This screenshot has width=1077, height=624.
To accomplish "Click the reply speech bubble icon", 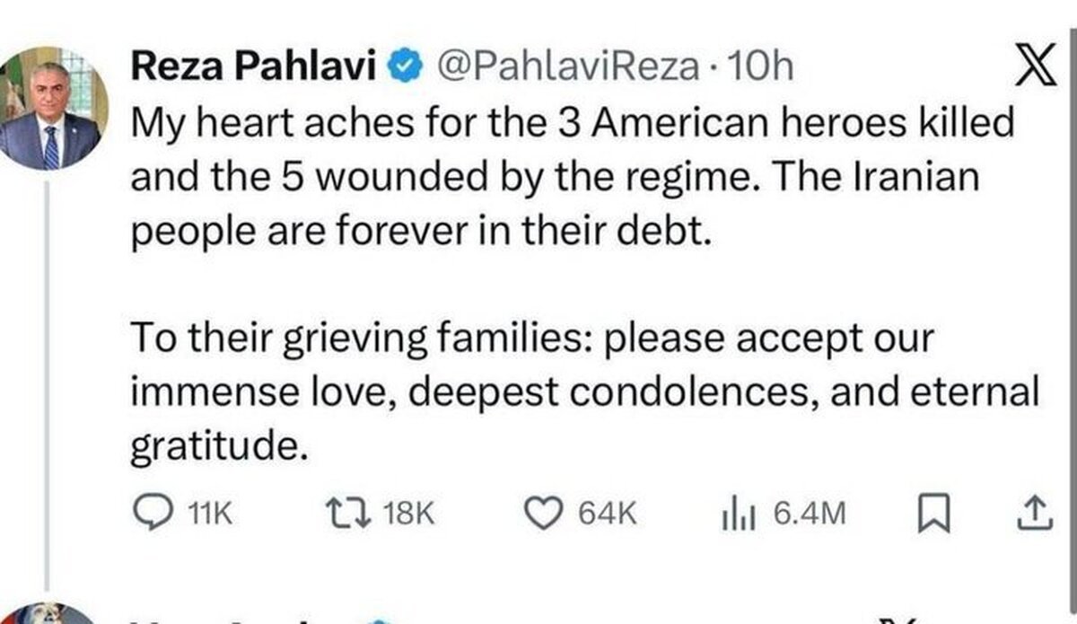I will click(x=149, y=514).
